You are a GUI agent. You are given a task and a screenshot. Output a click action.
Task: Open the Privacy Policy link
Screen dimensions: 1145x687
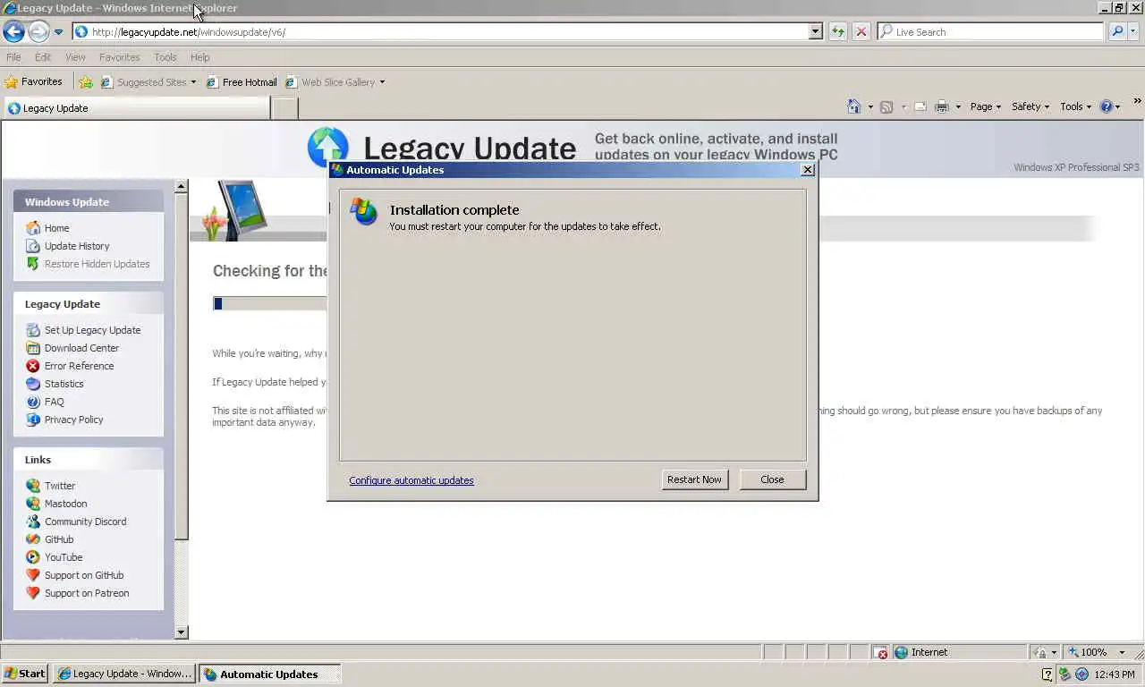pos(73,420)
